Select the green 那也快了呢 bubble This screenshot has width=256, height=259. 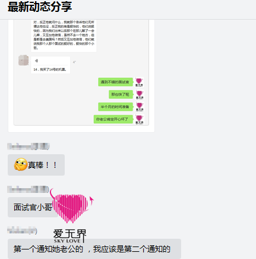pos(121,95)
